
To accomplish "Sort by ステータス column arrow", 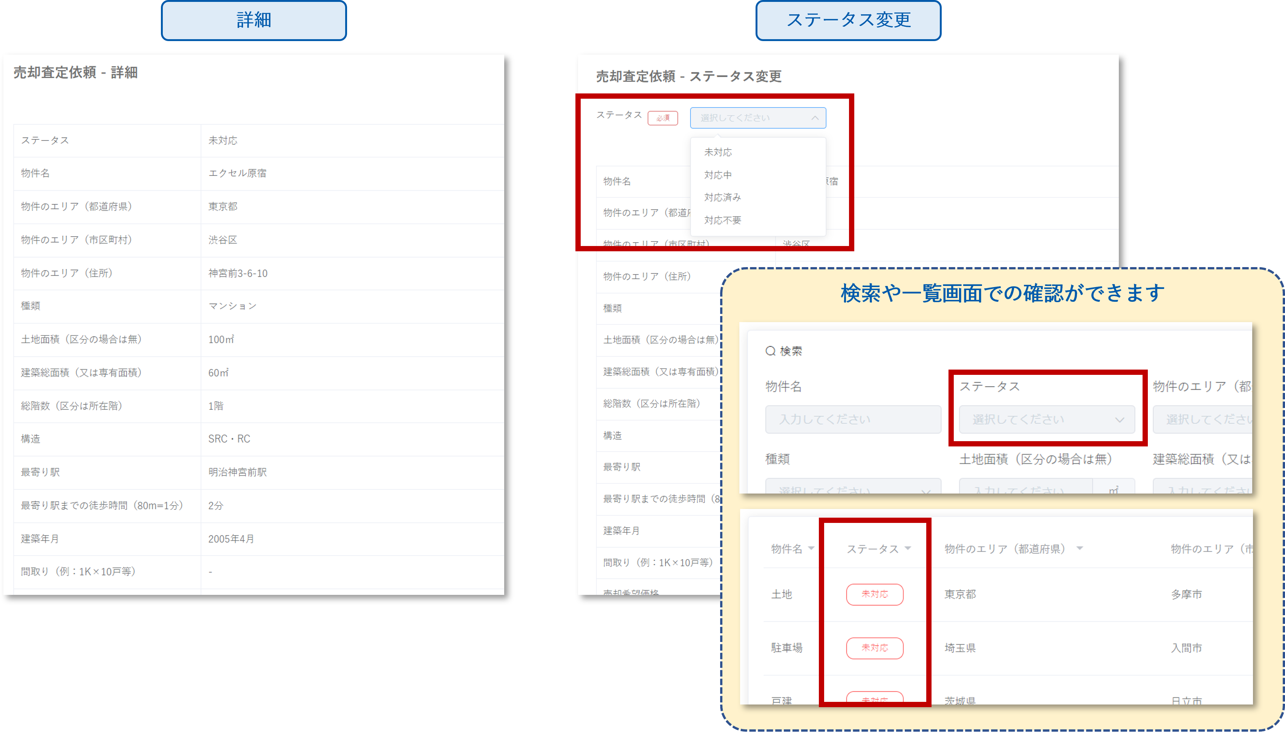I will [907, 549].
